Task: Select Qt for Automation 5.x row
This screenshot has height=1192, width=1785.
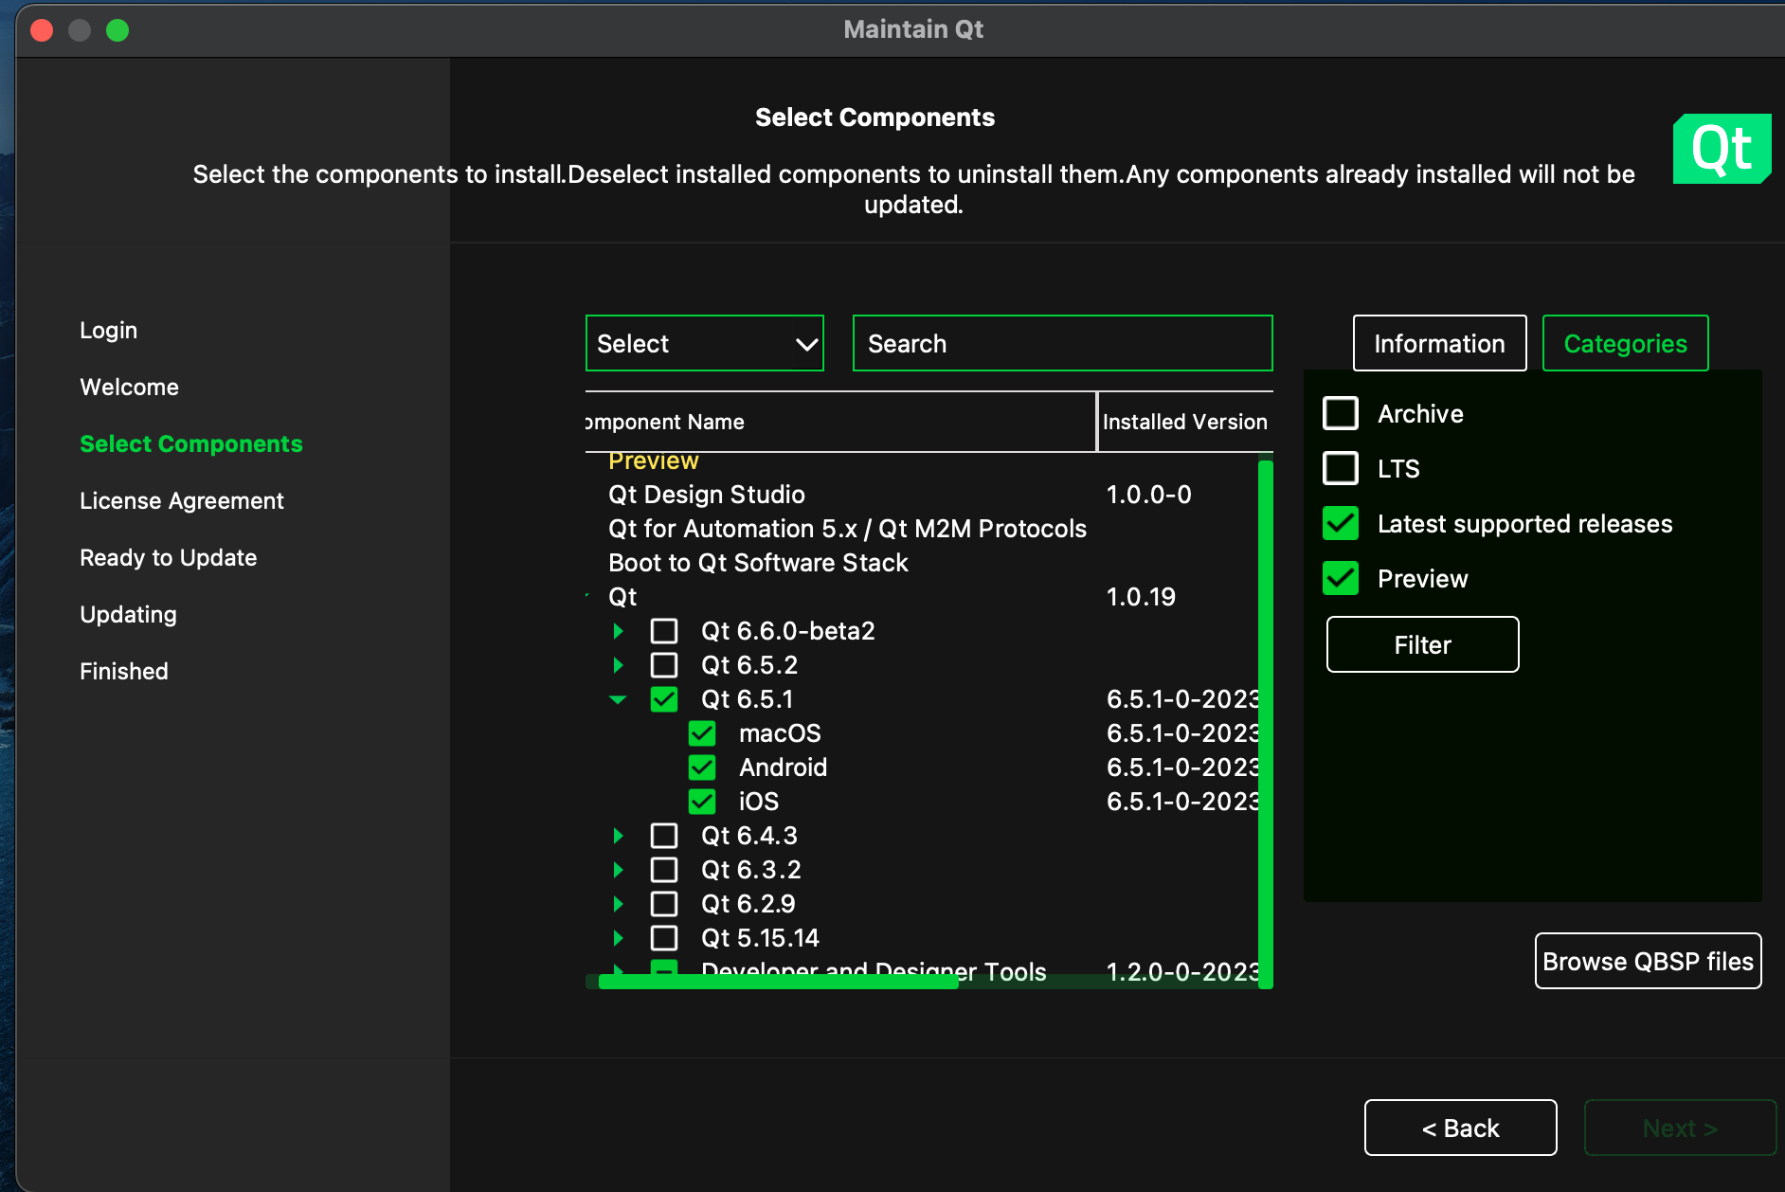Action: click(922, 529)
